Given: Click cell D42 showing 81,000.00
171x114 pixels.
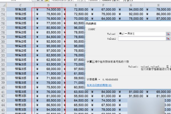Looking at the screenshot, I should coord(48,96).
